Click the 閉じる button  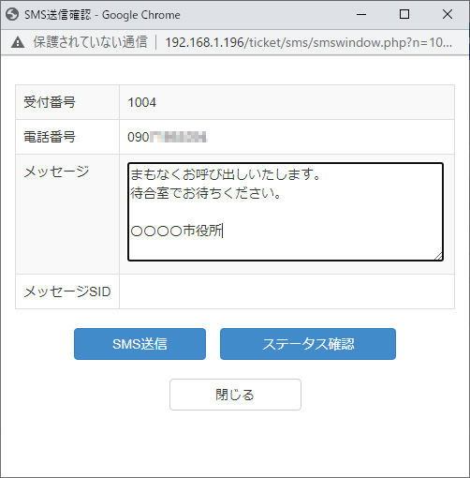(235, 395)
